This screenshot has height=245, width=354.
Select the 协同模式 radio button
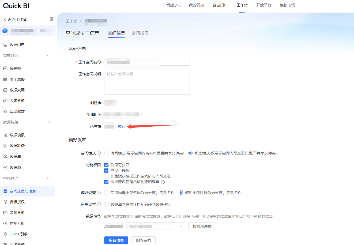pos(106,153)
